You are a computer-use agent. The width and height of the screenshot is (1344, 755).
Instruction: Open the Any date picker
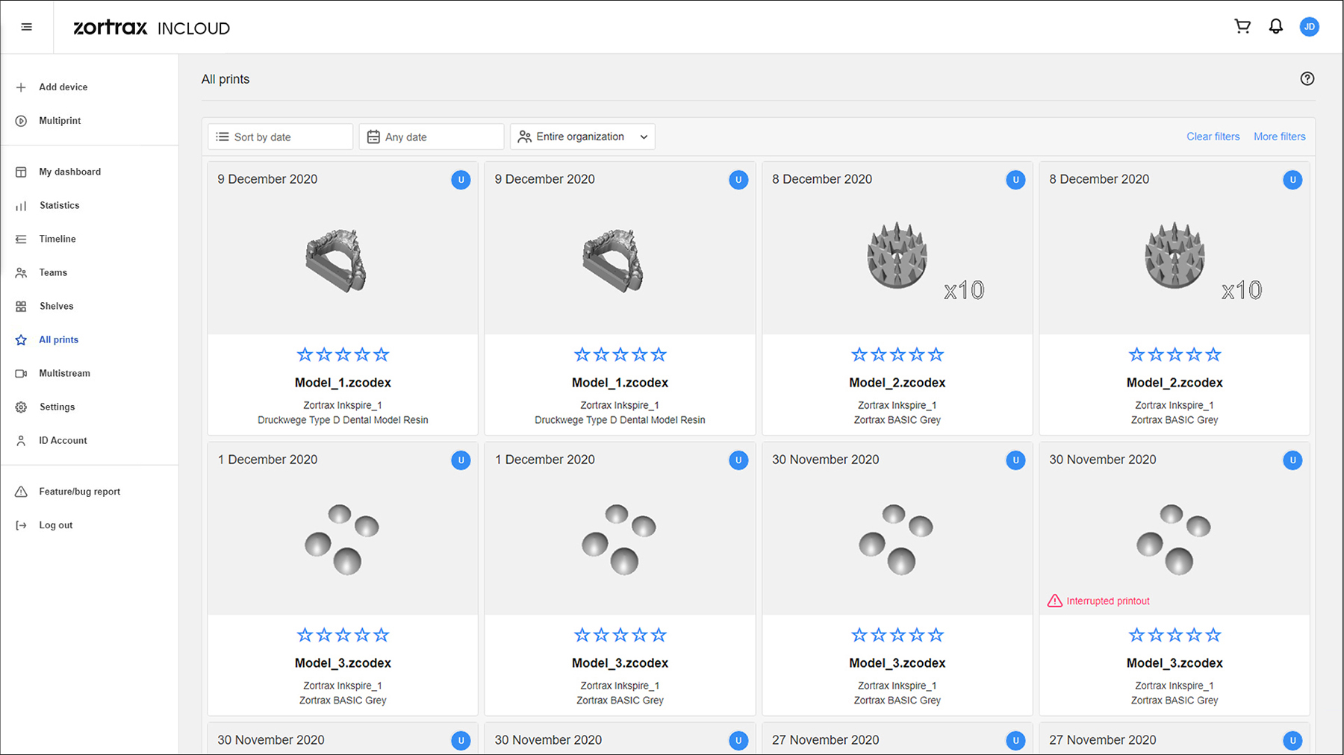coord(431,137)
